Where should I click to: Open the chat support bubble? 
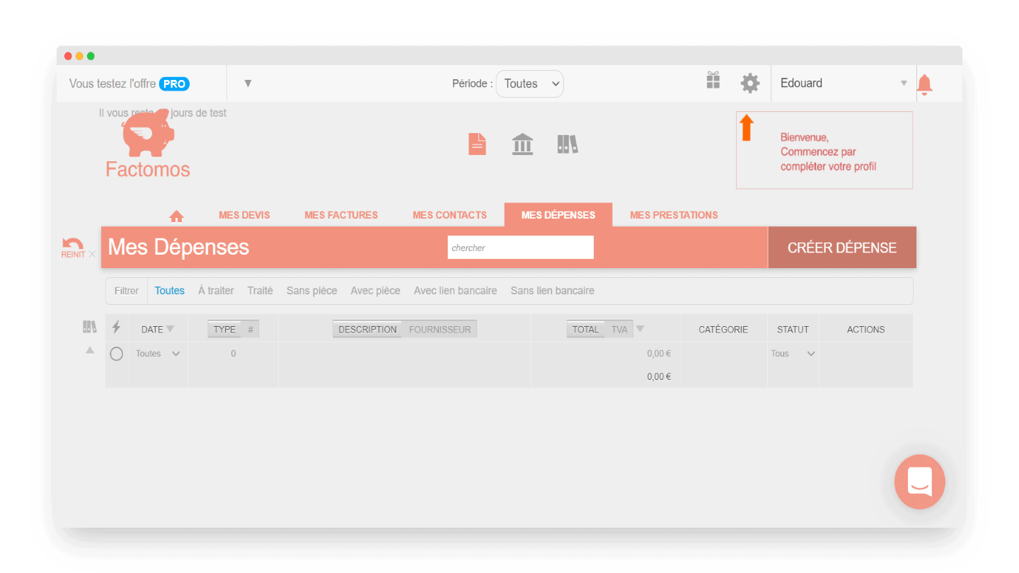click(920, 482)
